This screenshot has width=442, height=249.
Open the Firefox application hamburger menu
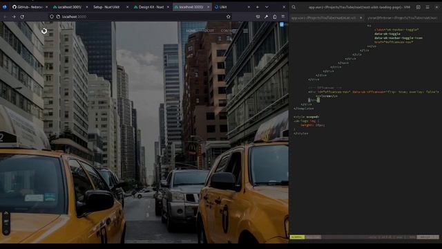point(283,17)
